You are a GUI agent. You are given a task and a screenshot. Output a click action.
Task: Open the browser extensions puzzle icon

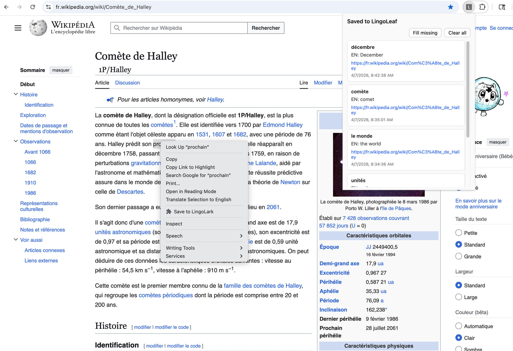[482, 7]
